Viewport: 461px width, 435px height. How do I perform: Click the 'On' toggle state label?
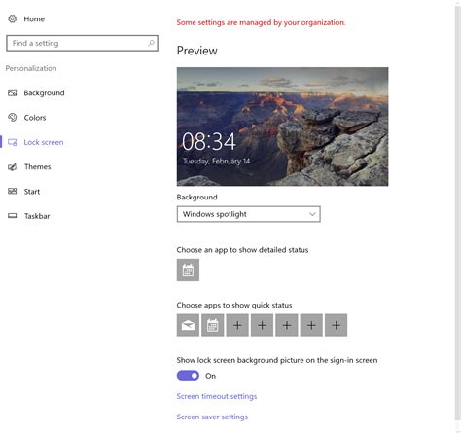click(x=210, y=376)
